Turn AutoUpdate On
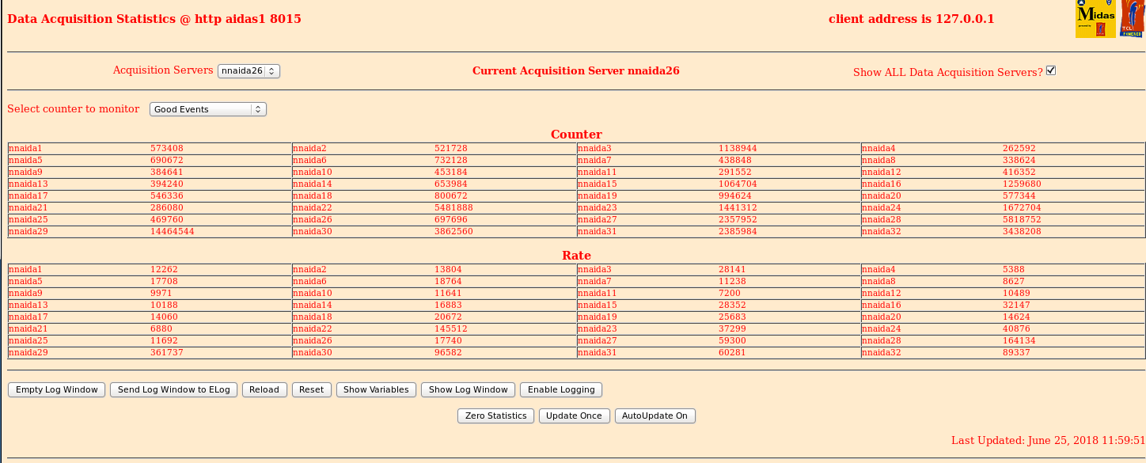 [655, 416]
